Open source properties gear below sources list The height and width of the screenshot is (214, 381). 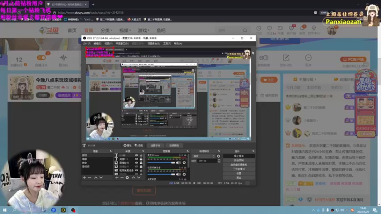pyautogui.click(x=127, y=177)
